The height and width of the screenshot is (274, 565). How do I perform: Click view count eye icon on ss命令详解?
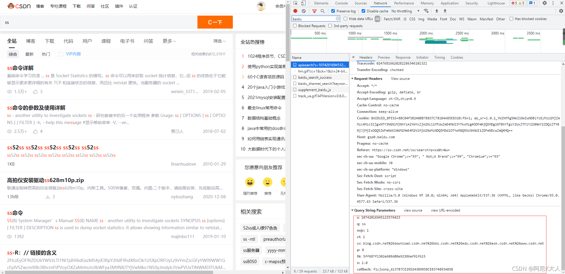[9, 92]
